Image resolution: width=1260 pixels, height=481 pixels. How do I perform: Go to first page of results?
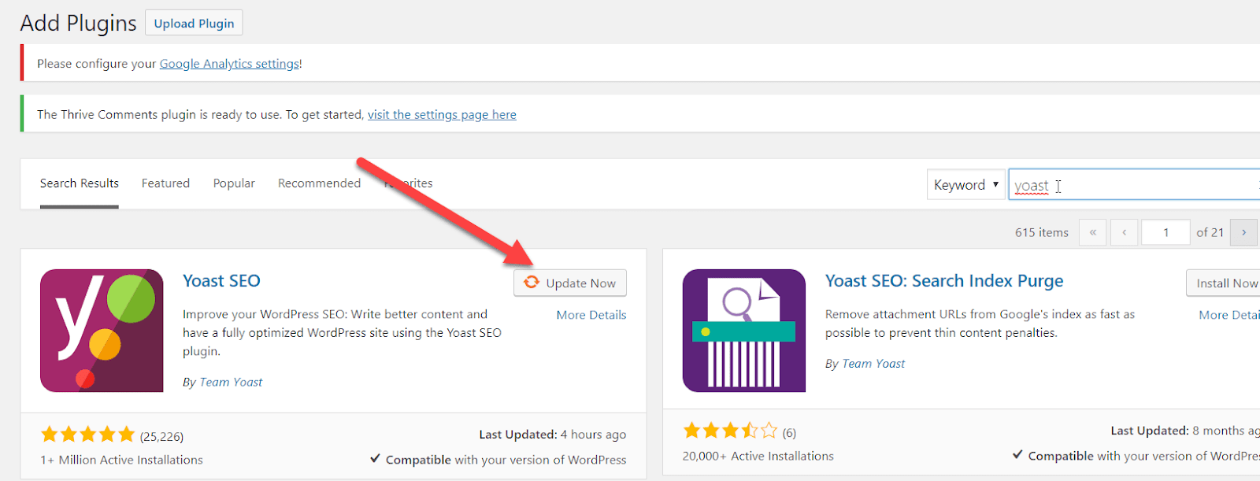[x=1093, y=232]
